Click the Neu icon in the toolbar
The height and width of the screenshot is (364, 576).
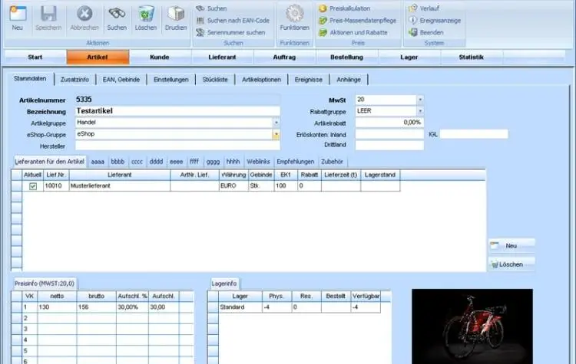point(17,14)
